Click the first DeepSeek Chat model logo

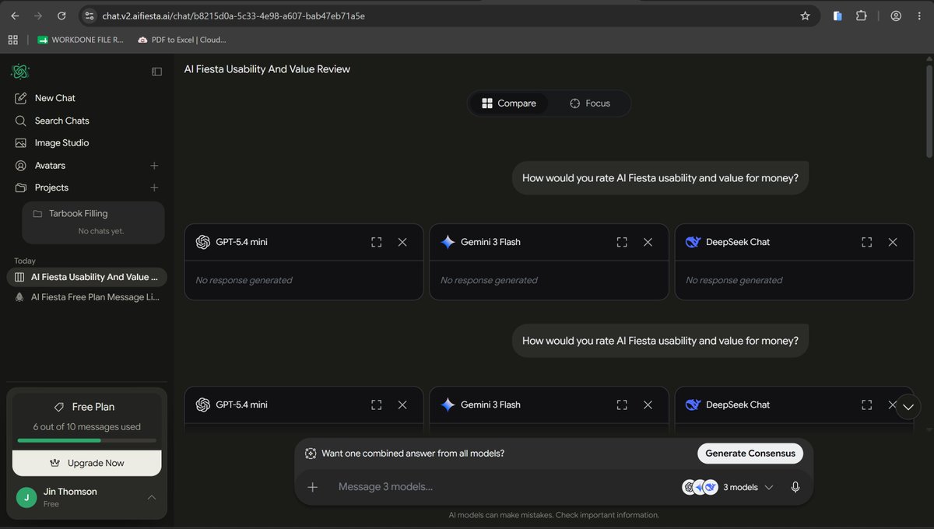pos(693,242)
